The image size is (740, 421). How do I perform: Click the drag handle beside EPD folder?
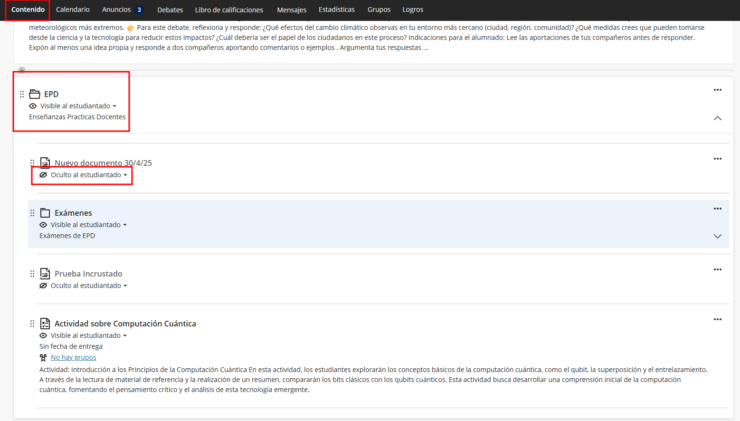coord(22,94)
